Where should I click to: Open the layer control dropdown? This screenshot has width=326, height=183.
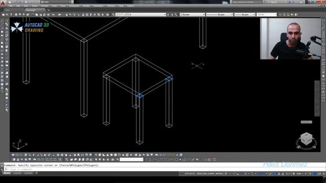[141, 15]
